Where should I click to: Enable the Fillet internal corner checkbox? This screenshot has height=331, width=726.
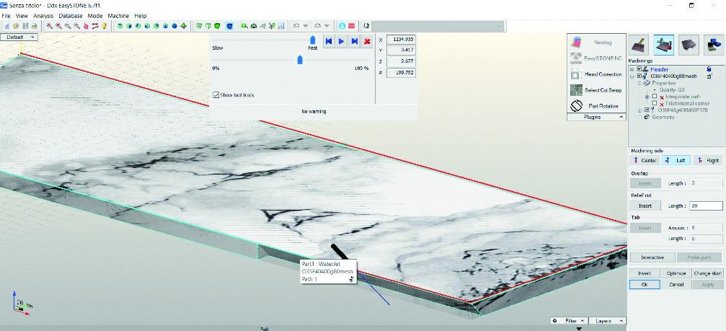tap(655, 103)
